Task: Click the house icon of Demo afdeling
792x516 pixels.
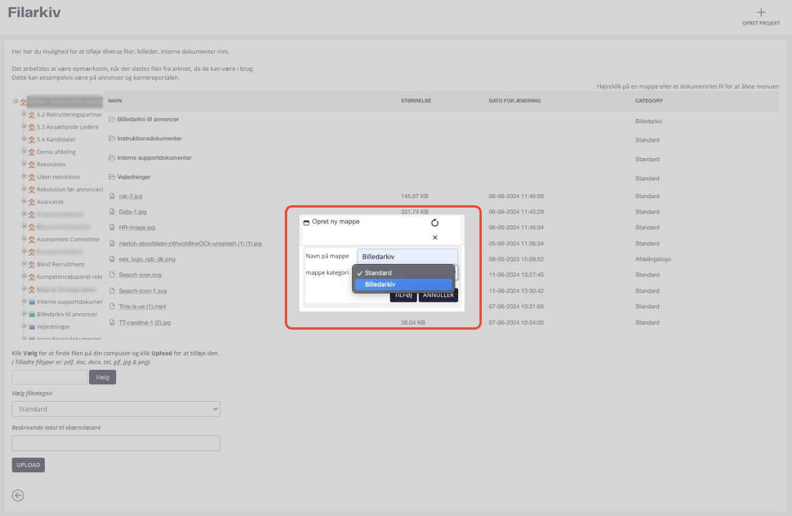Action: [x=32, y=152]
